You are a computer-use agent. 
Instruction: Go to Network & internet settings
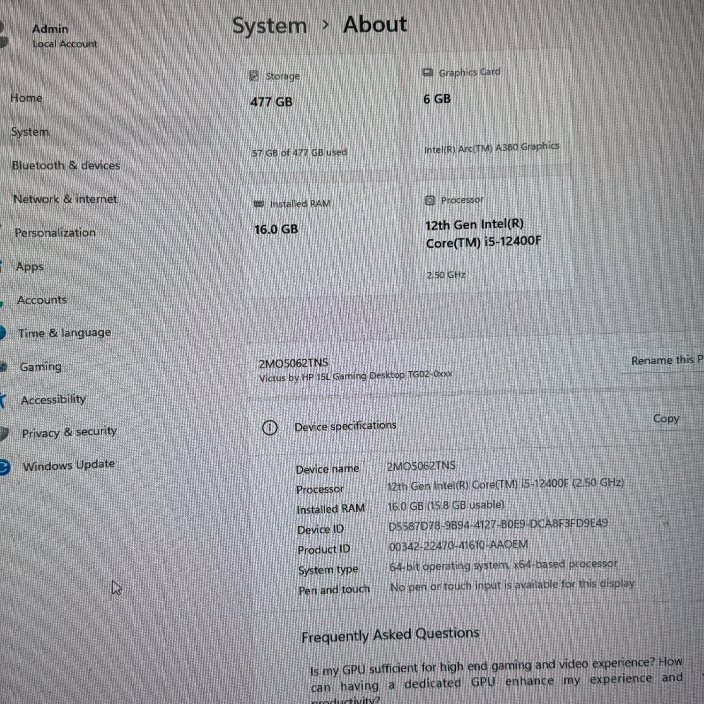65,199
